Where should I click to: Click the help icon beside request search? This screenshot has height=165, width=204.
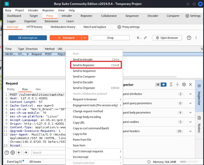[7, 153]
